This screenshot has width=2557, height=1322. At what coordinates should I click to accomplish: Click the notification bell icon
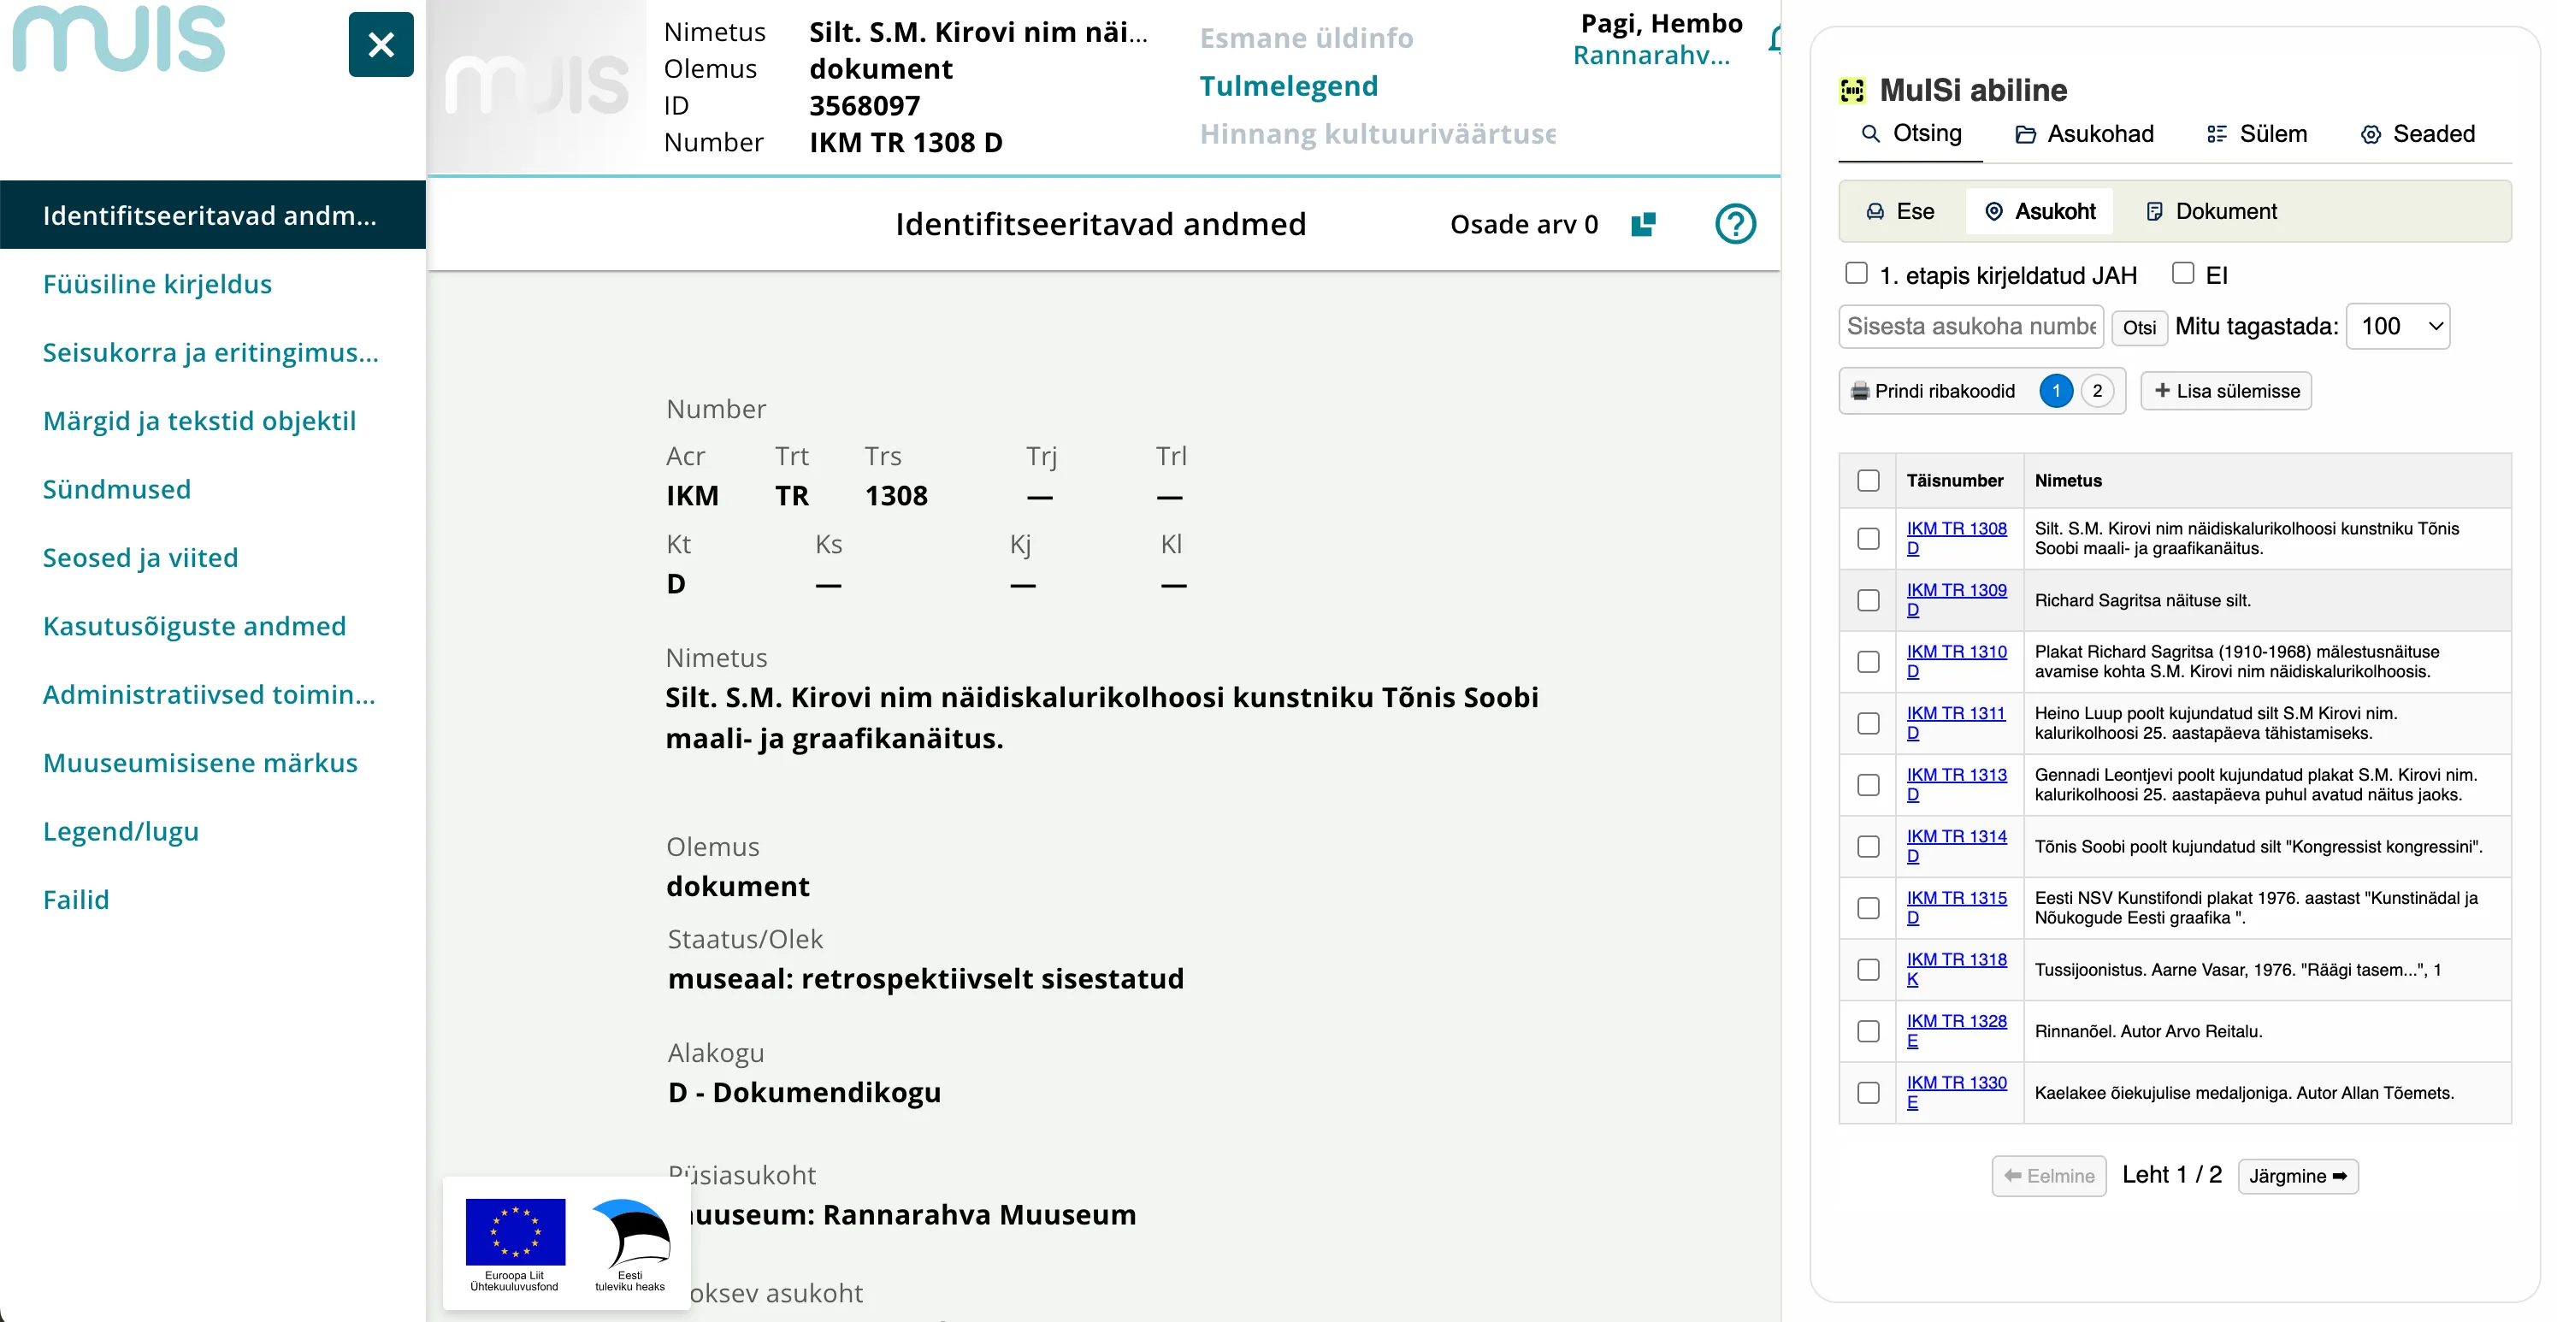tap(1774, 39)
